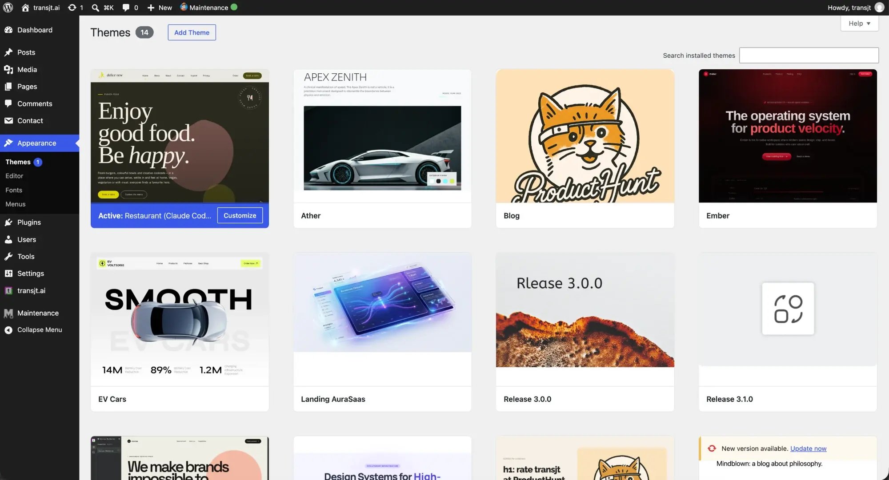The width and height of the screenshot is (889, 480).
Task: Go to the Editor submenu item
Action: (14, 176)
